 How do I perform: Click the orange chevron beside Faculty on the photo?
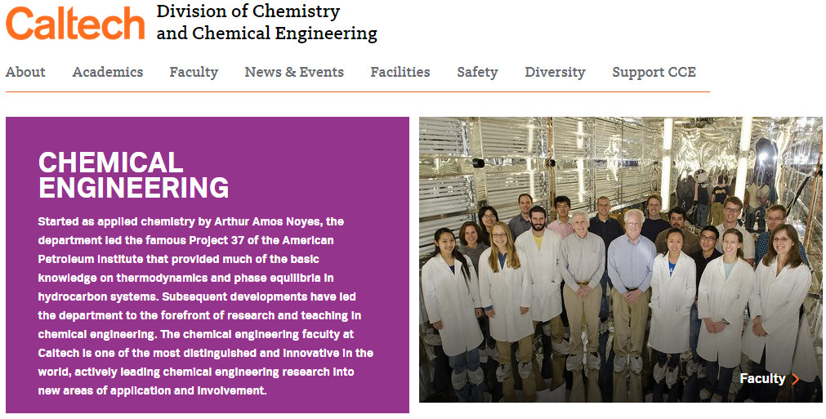tap(796, 379)
